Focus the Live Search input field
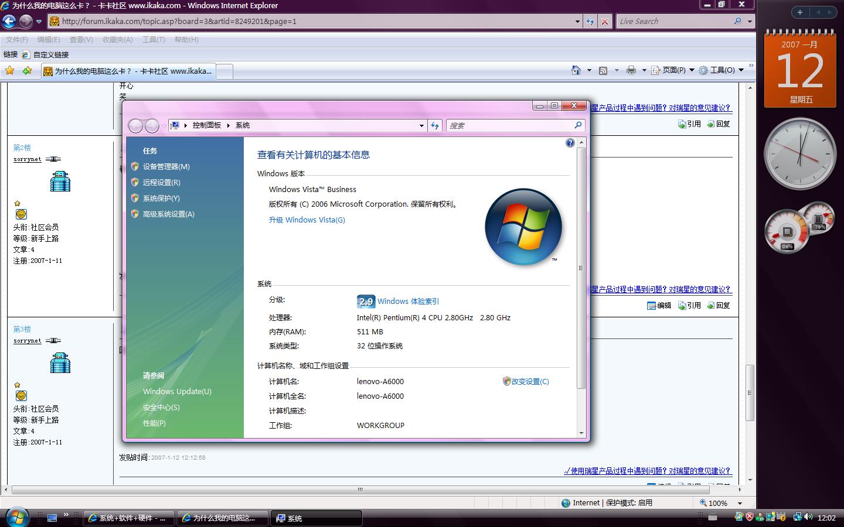Image resolution: width=844 pixels, height=527 pixels. 674,22
